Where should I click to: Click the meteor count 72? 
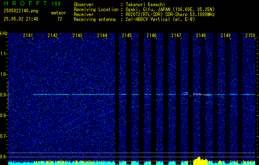[x=60, y=19]
